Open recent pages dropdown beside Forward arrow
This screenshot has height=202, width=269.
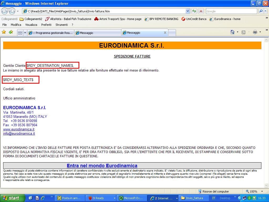(x=18, y=11)
